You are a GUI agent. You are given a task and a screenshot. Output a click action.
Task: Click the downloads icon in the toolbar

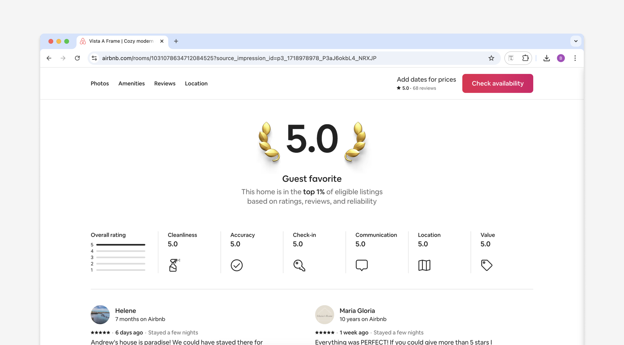point(547,58)
